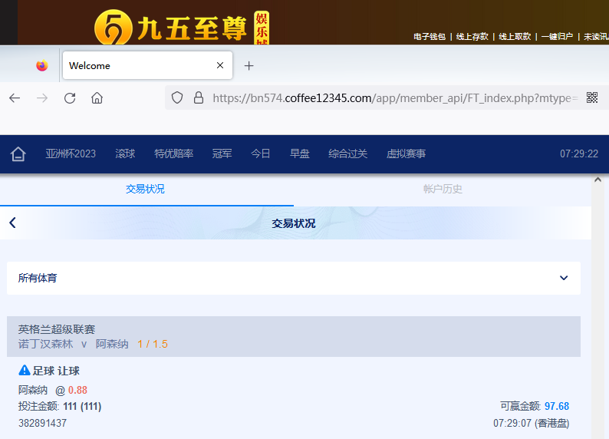Select the 交易状况 tab
609x439 pixels.
(x=145, y=189)
